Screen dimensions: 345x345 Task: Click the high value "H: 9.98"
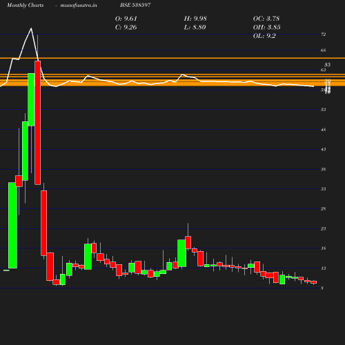195,19
